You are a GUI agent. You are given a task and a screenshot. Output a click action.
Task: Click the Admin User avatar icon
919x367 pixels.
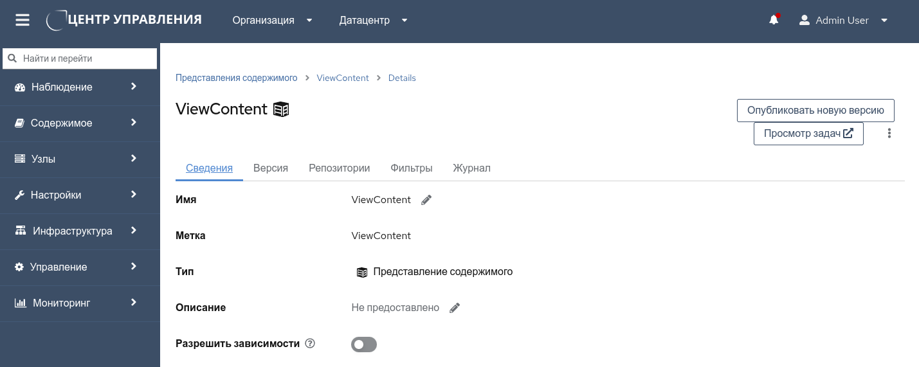tap(804, 21)
